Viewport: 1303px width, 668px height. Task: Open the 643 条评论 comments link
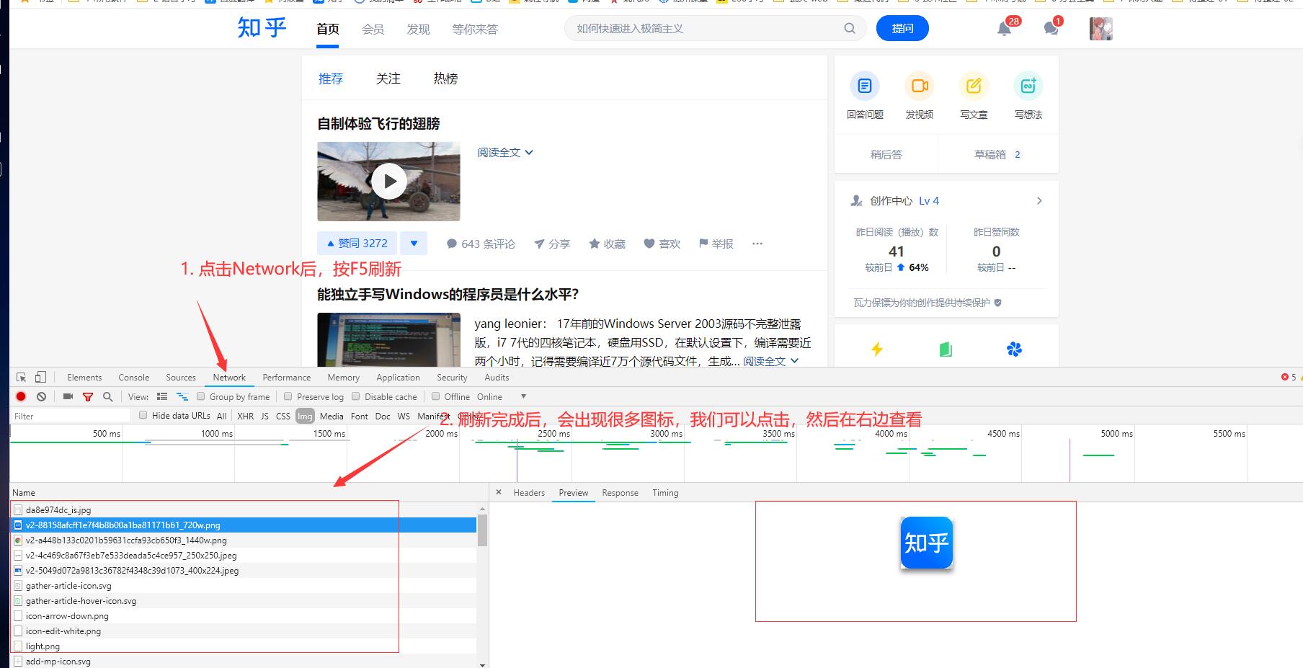click(480, 244)
